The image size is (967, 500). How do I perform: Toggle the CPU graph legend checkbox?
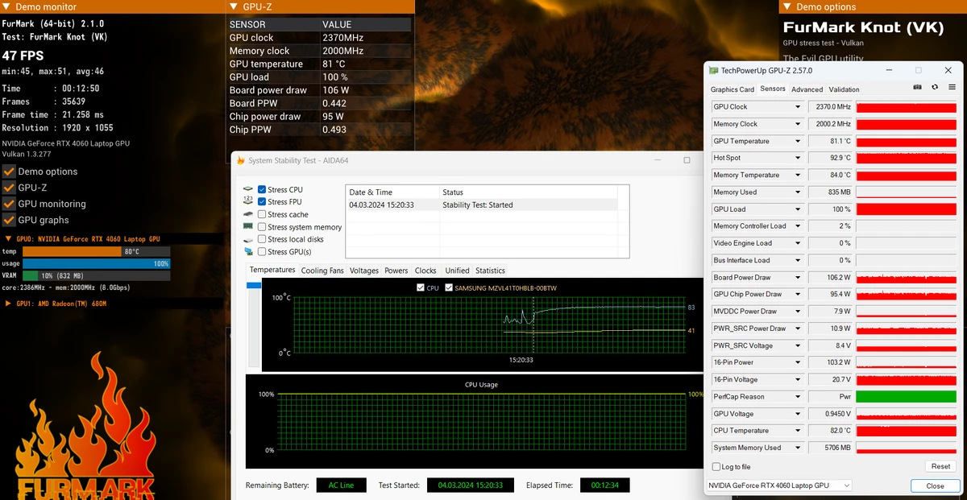coord(421,287)
